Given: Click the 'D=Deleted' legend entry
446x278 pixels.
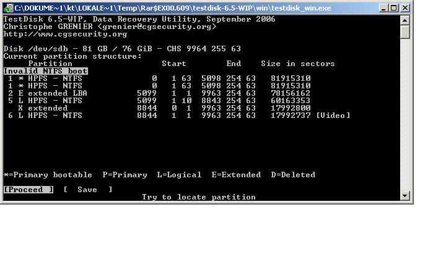Looking at the screenshot, I should 292,175.
